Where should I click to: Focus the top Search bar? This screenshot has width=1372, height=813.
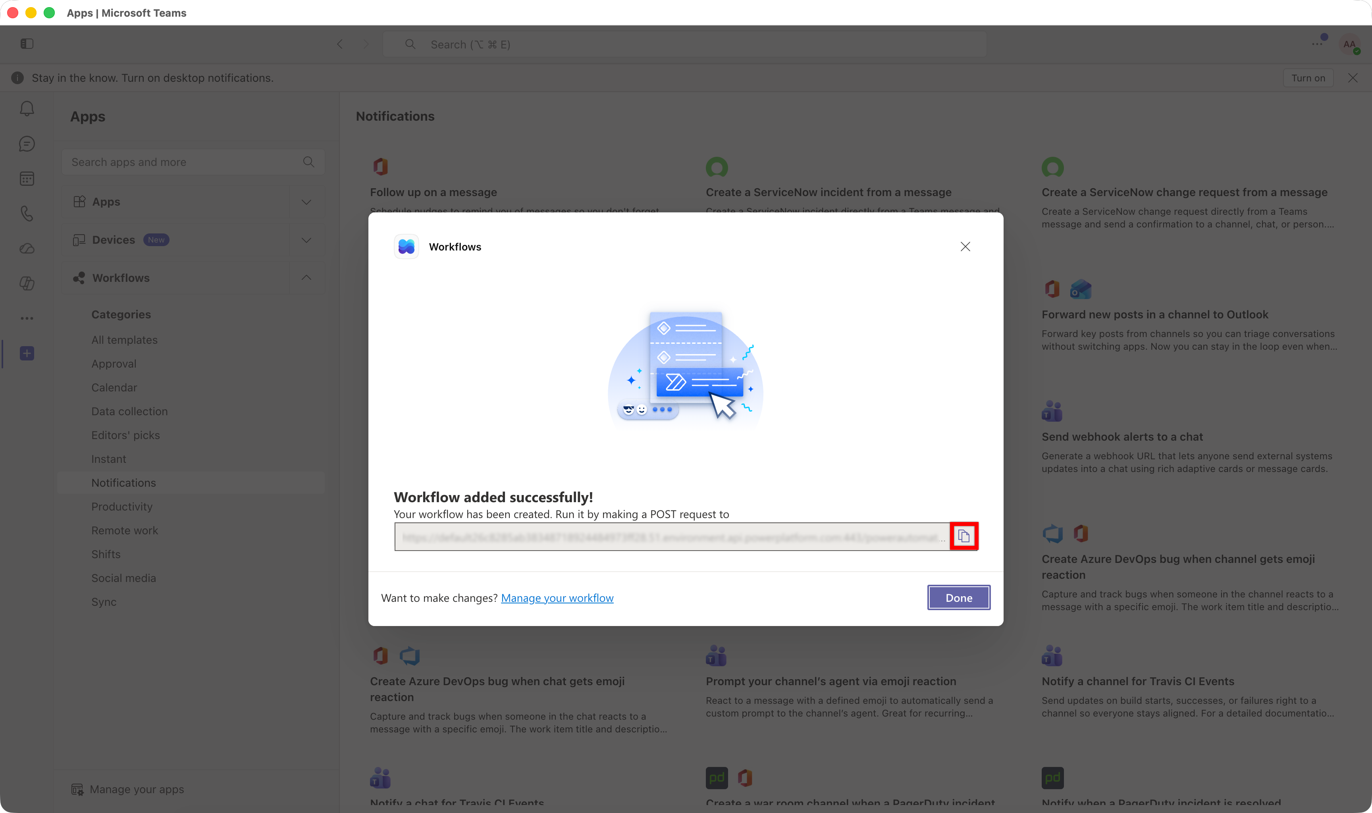(x=685, y=44)
